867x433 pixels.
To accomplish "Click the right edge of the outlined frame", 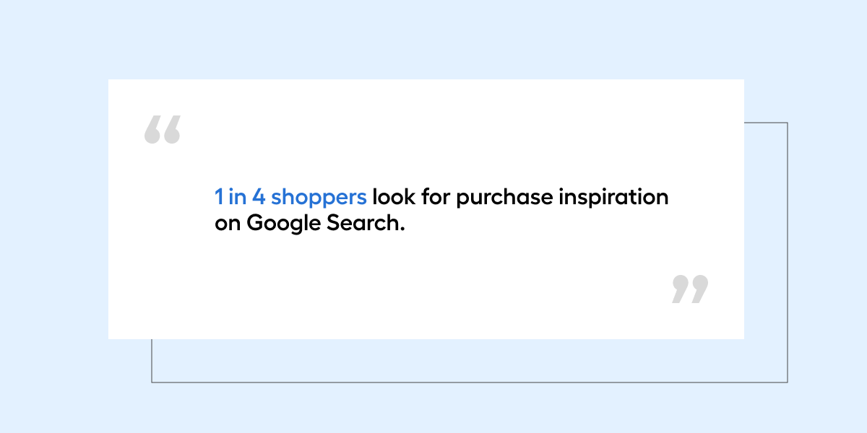I will (x=787, y=253).
